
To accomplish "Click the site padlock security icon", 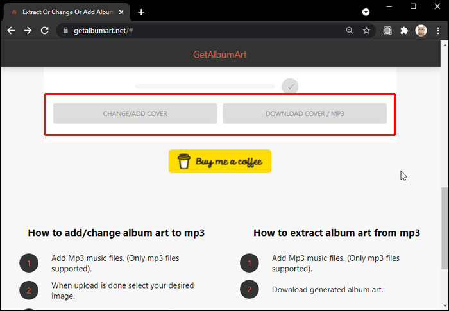I will tap(65, 30).
